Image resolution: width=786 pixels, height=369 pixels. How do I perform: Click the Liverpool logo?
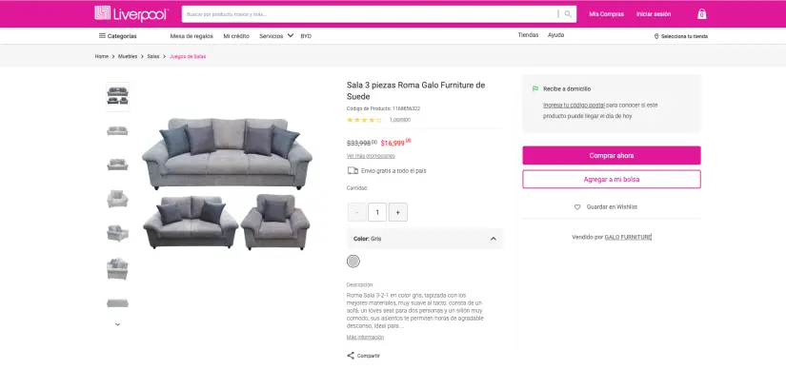coord(131,13)
